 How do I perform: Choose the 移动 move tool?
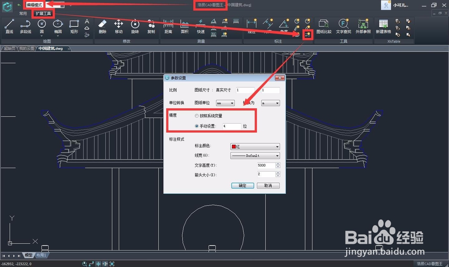click(x=119, y=26)
